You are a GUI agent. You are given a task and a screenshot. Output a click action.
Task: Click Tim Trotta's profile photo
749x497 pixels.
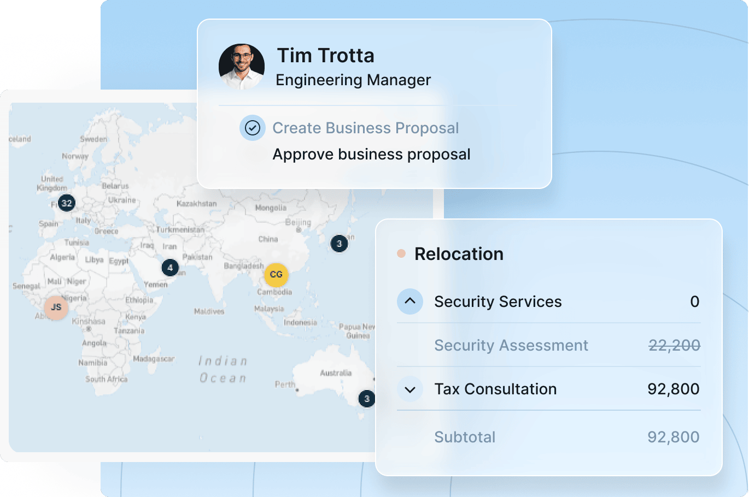pos(242,67)
